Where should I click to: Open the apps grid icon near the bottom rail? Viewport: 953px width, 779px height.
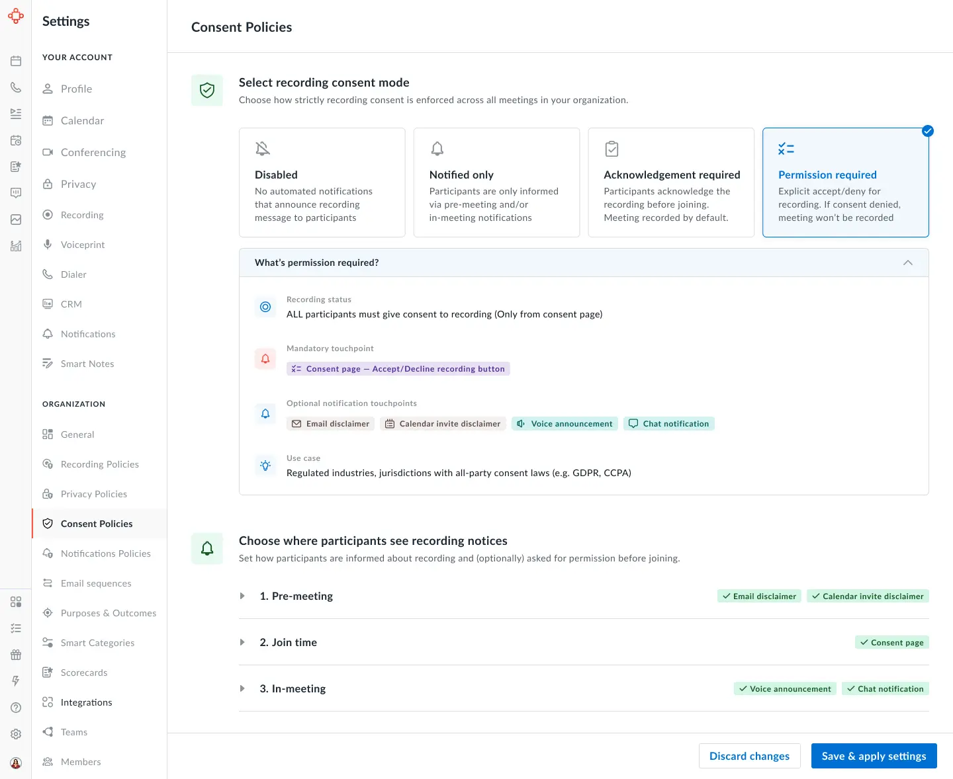[x=16, y=602]
